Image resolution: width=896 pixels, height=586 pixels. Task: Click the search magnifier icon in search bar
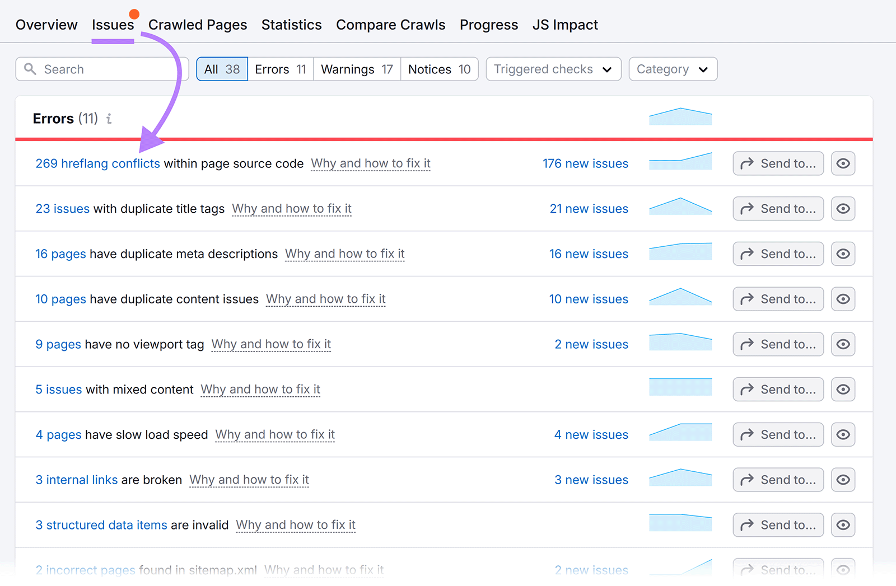[x=30, y=69]
